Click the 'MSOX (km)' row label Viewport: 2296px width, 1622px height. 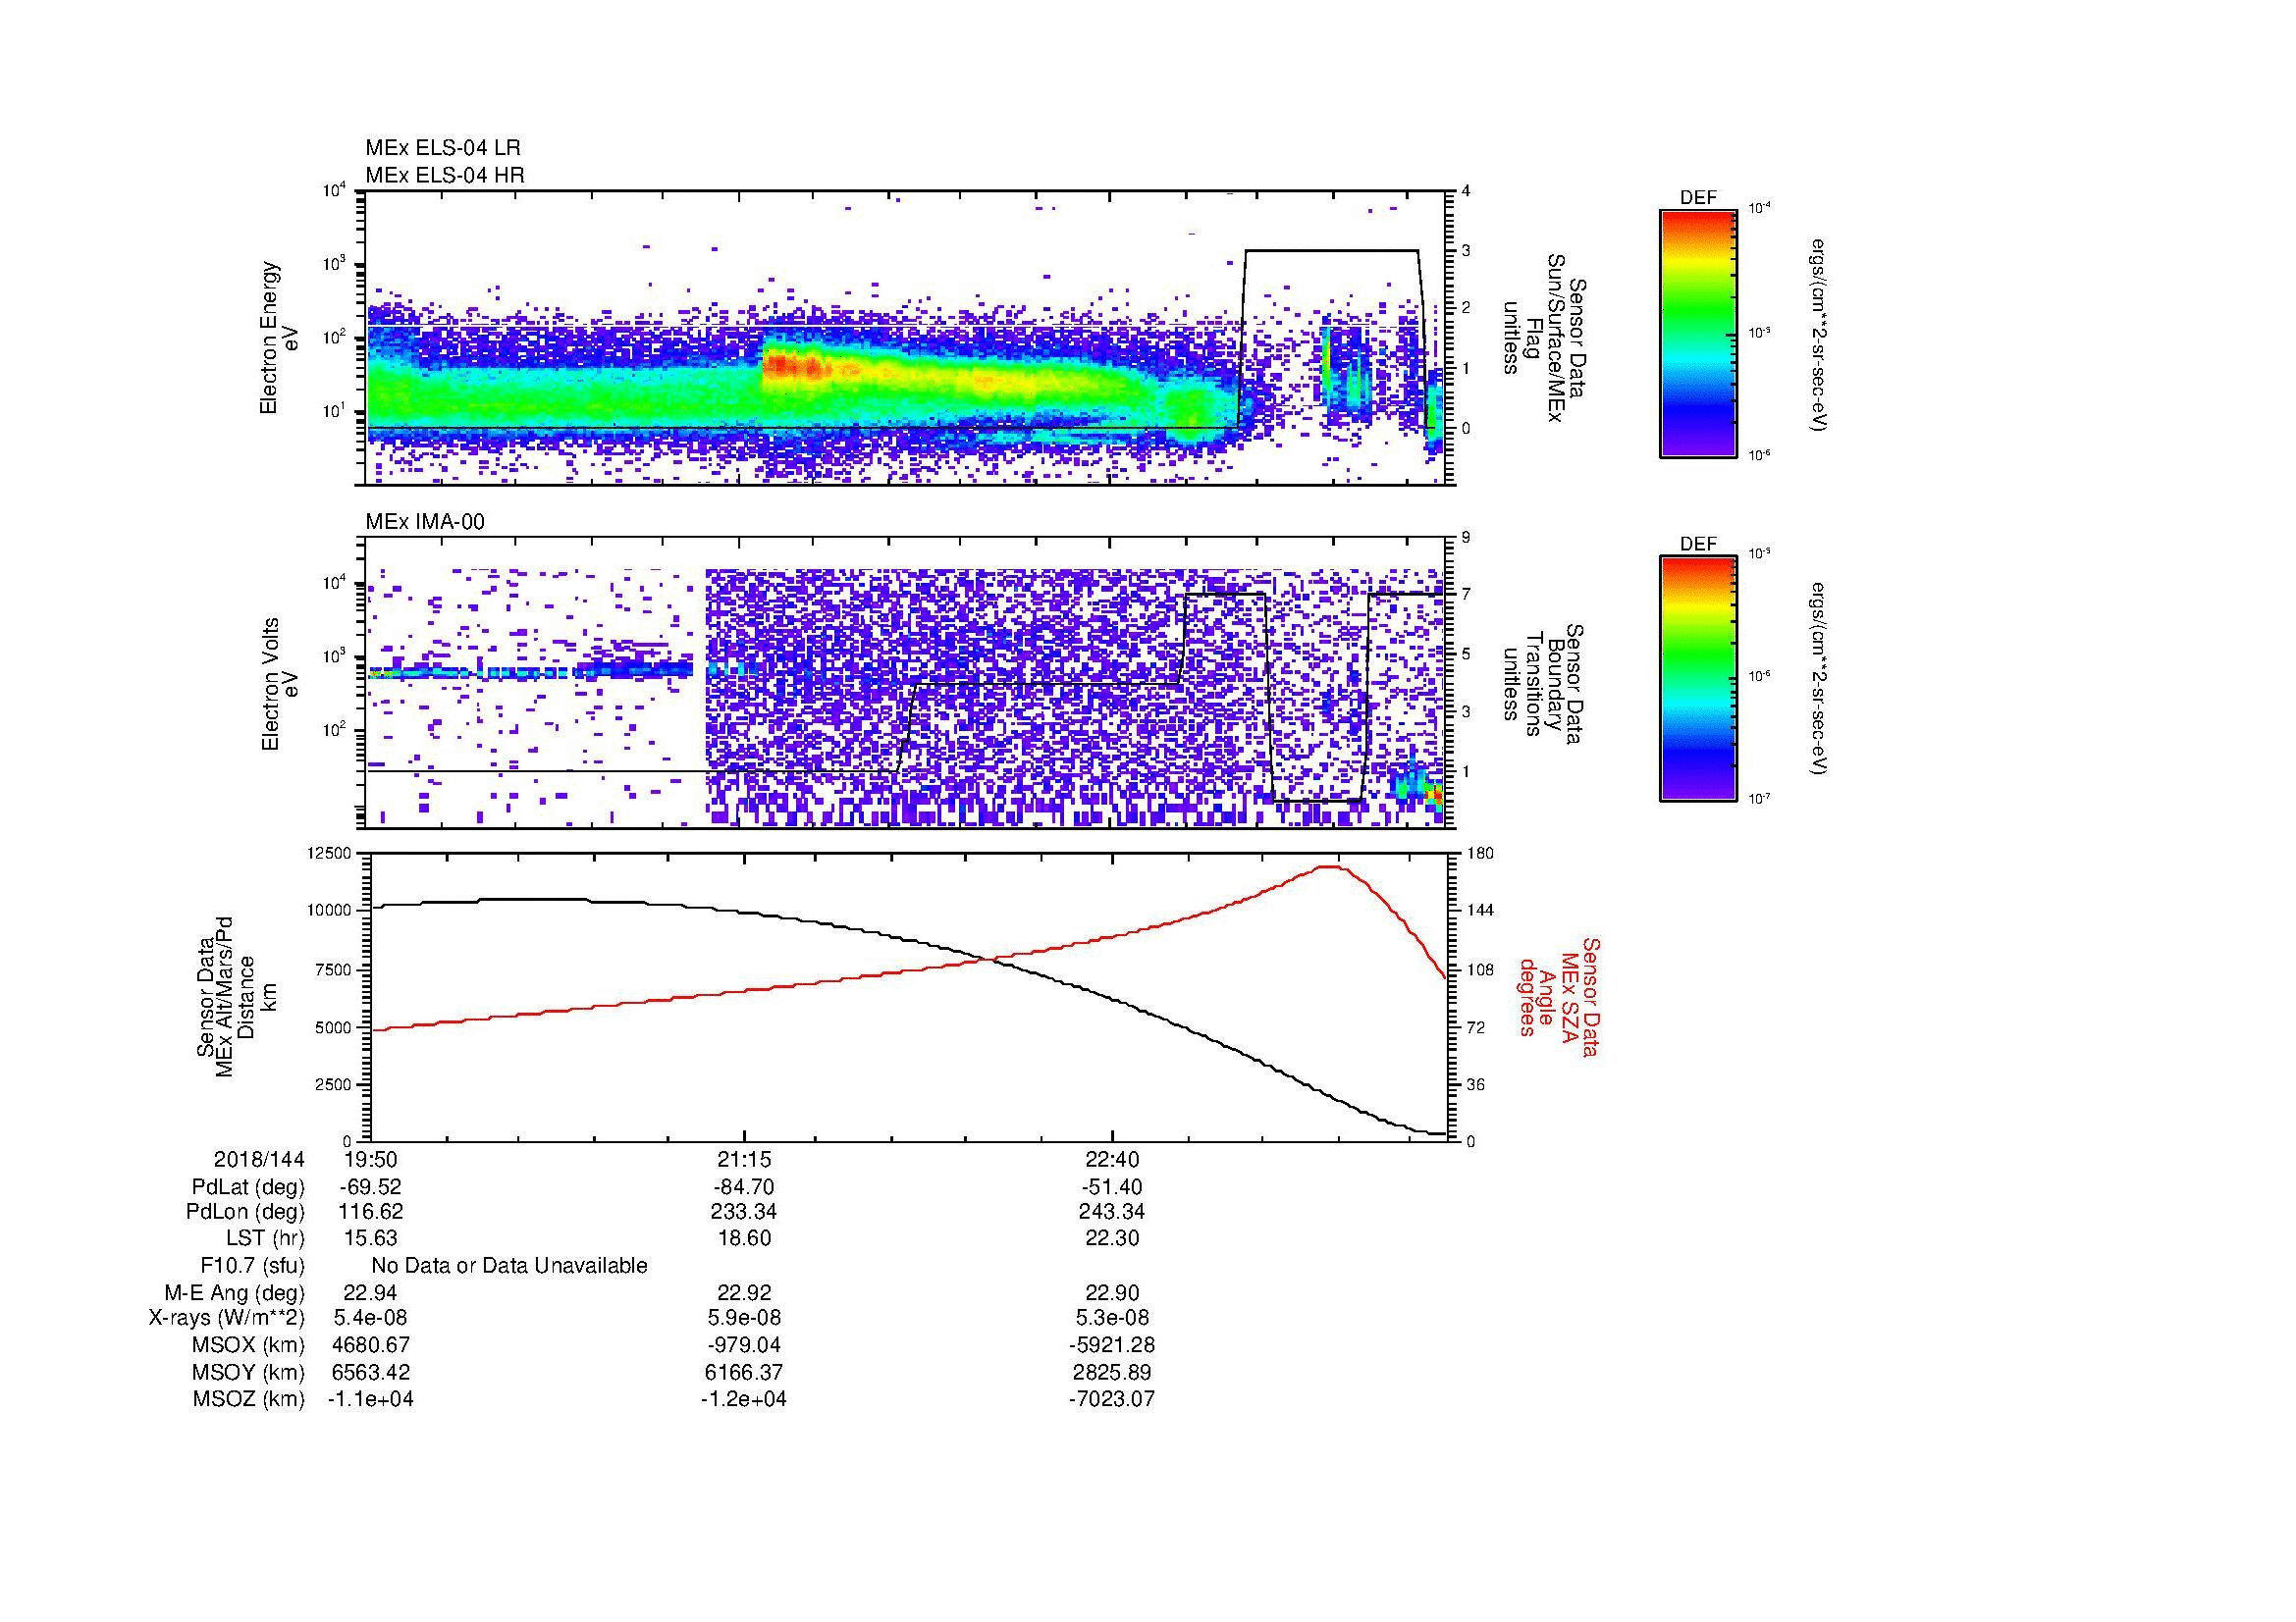click(248, 1345)
